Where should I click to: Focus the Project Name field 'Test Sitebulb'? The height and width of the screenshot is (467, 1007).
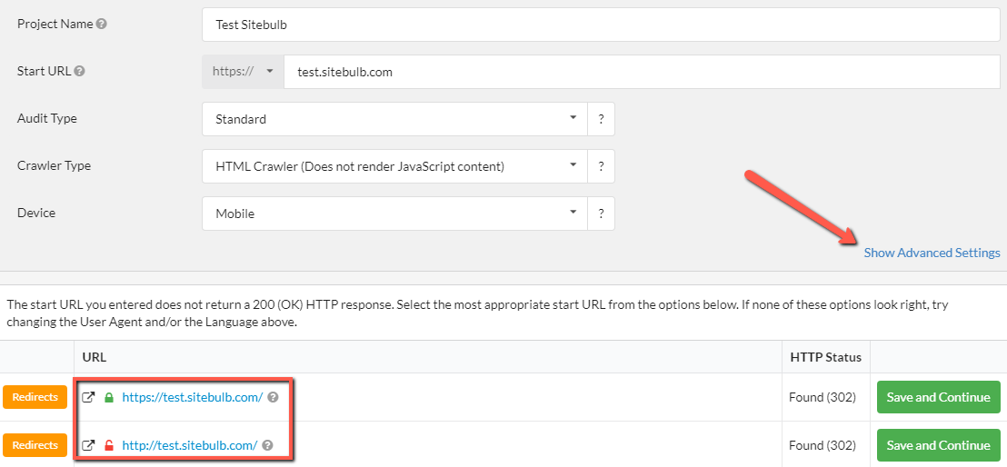(601, 25)
